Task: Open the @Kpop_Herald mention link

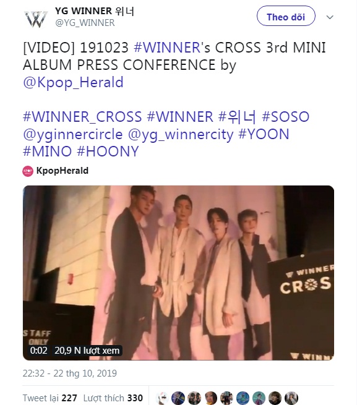Action: click(x=73, y=82)
